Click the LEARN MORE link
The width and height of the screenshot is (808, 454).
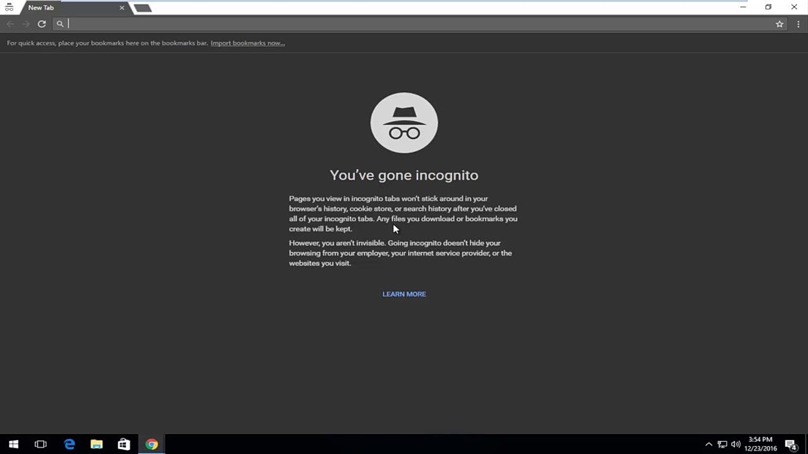pyautogui.click(x=404, y=294)
